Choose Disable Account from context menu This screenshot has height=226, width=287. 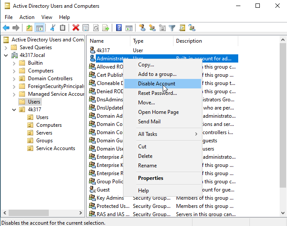pyautogui.click(x=156, y=84)
